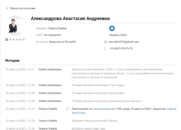This screenshot has height=130, width=181.
Task: Click the candidate profile photo
Action: [x=15, y=26]
